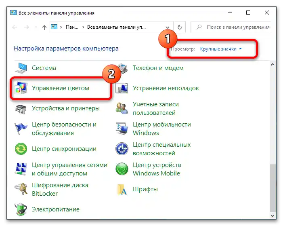Go up one level with up arrow

pos(44,27)
